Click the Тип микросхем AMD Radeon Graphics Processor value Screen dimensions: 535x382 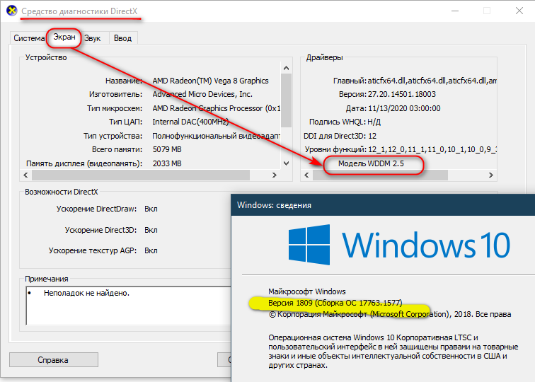pos(217,108)
